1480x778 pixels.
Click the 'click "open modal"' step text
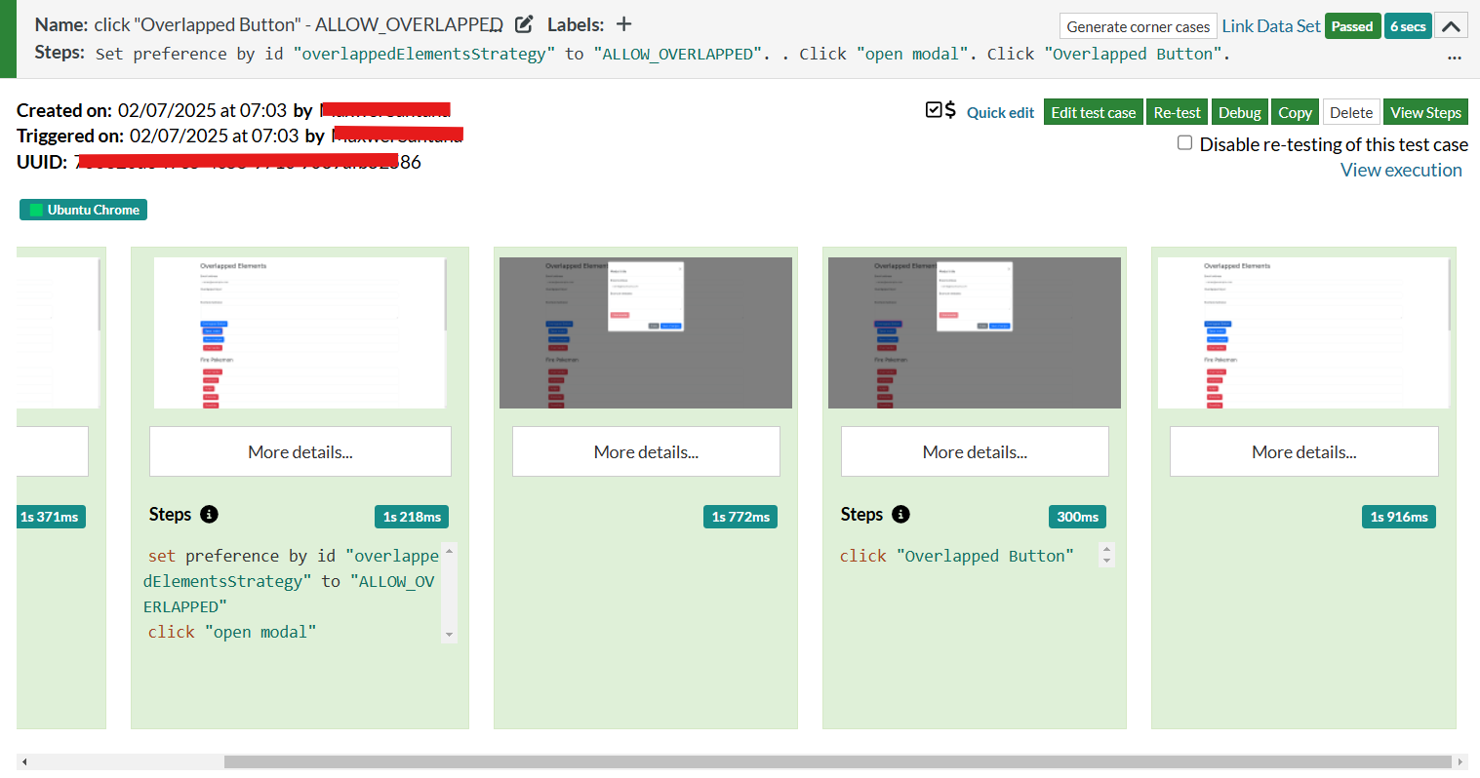[232, 632]
